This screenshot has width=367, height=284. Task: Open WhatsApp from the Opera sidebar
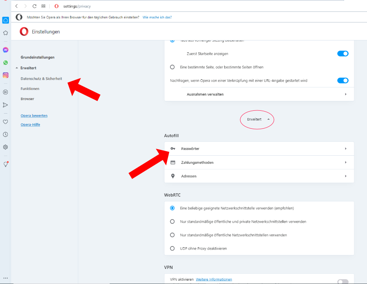tap(6, 63)
